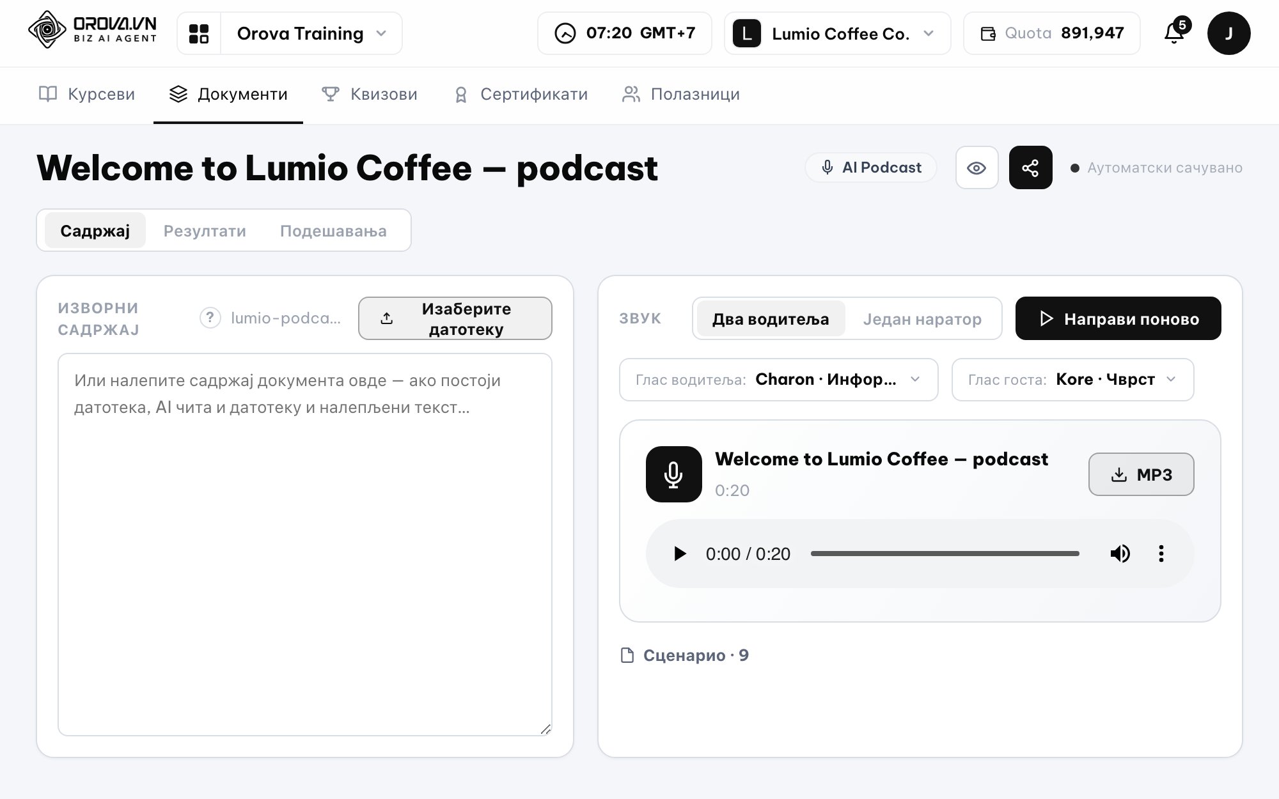The width and height of the screenshot is (1279, 799).
Task: Select Два водитеља mode
Action: coord(771,318)
